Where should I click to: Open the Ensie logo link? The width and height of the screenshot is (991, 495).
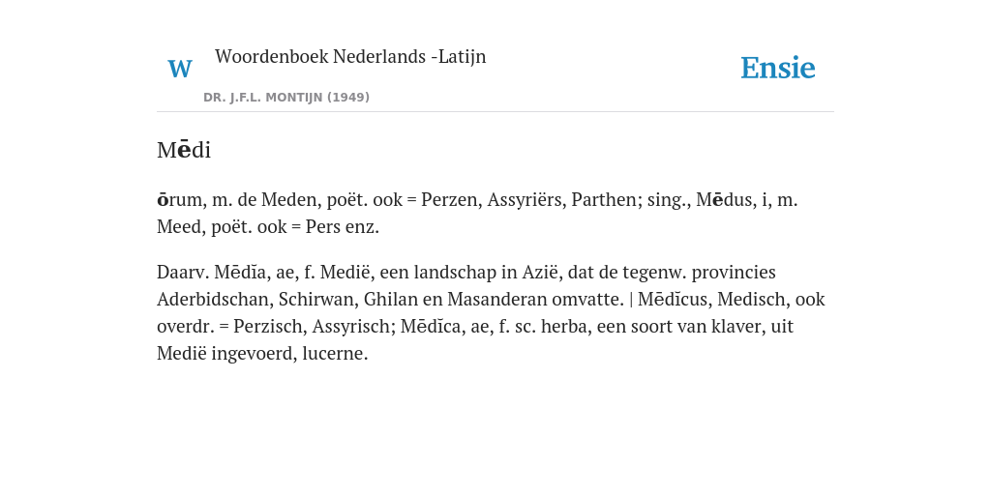(777, 69)
